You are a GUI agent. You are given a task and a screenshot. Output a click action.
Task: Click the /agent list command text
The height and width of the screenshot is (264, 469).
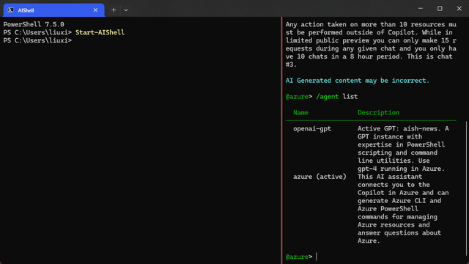337,97
